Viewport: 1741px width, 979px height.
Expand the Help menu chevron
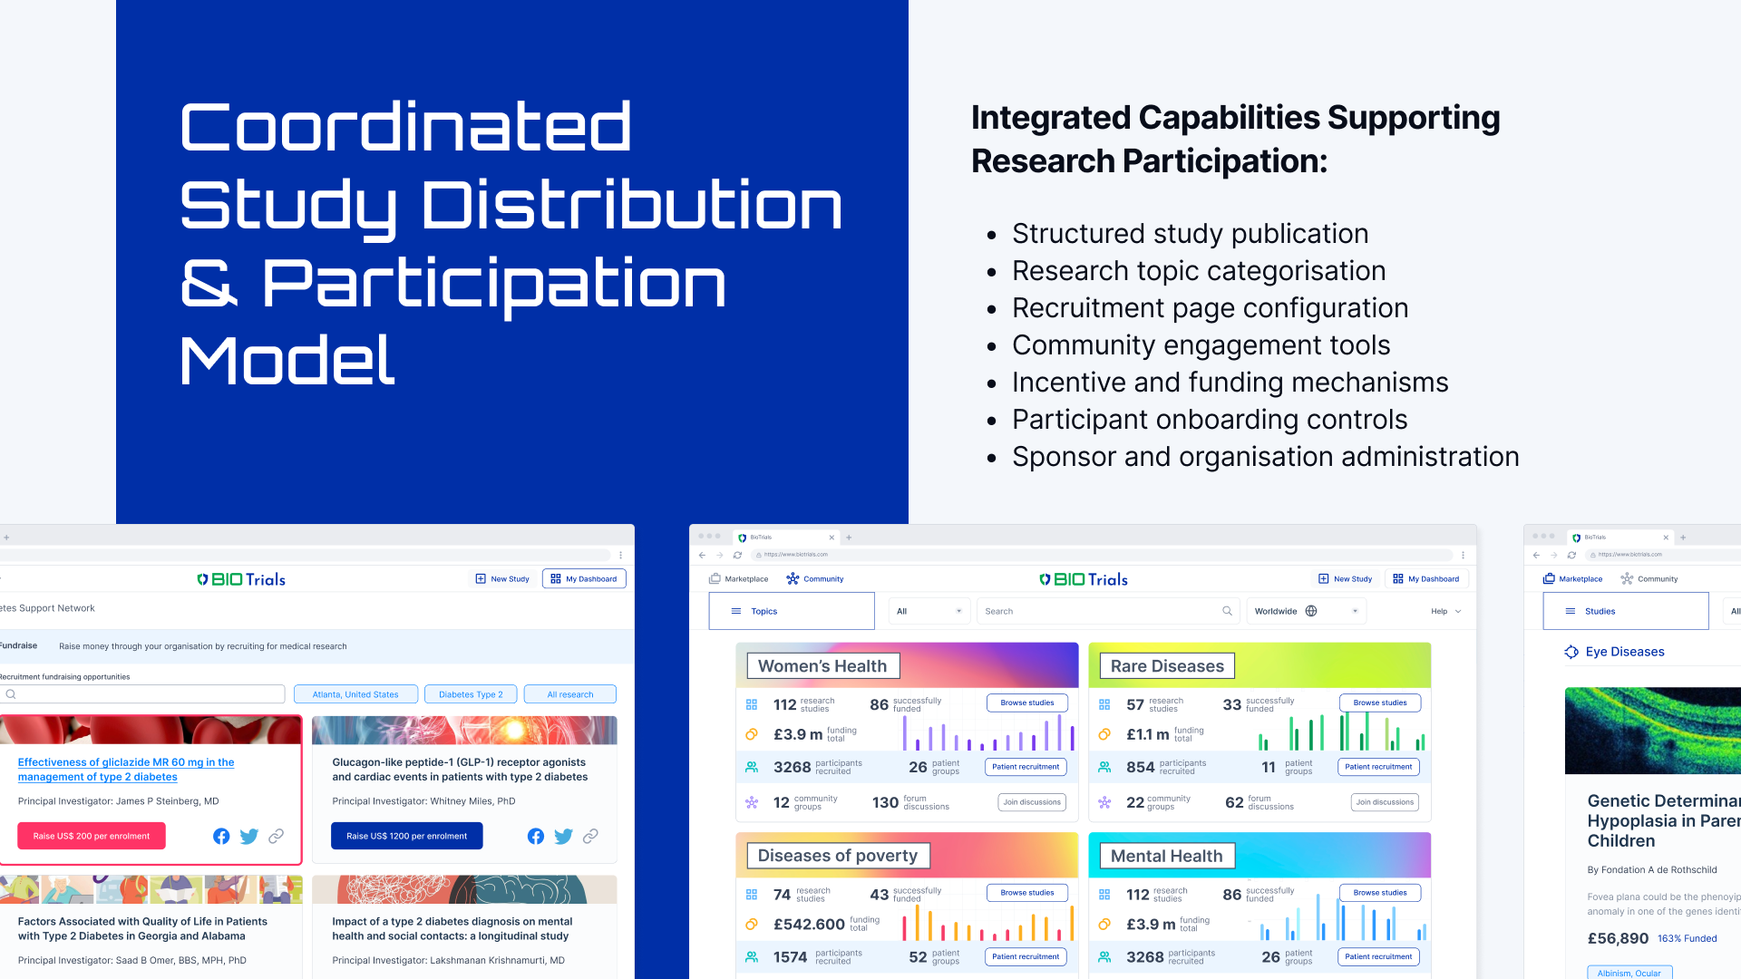(x=1458, y=611)
